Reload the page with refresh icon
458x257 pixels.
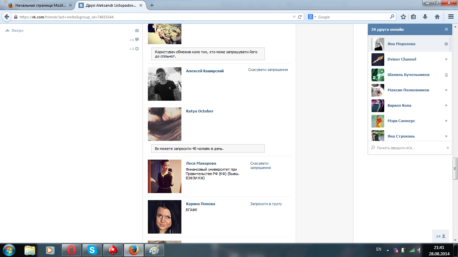point(300,17)
